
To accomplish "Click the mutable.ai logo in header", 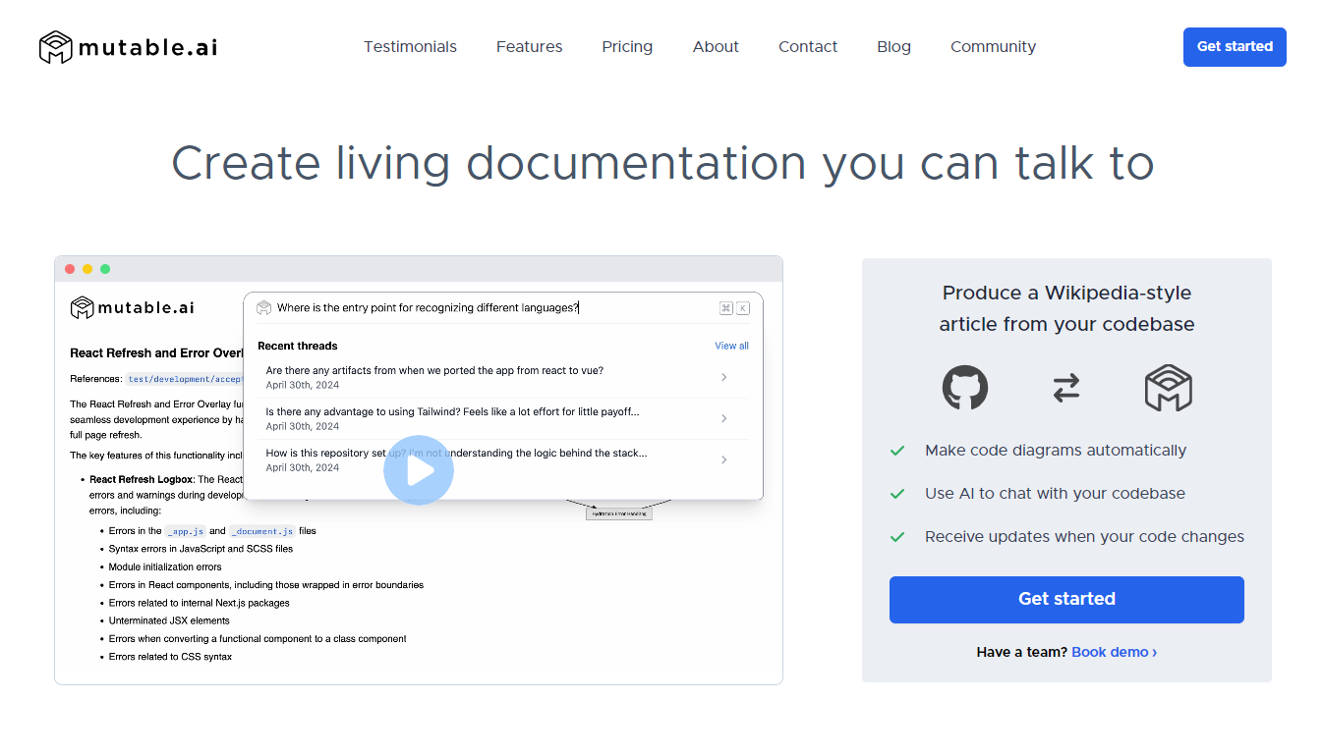I will (x=128, y=47).
